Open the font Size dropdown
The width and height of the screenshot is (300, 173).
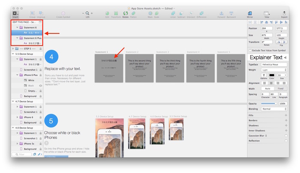click(282, 75)
